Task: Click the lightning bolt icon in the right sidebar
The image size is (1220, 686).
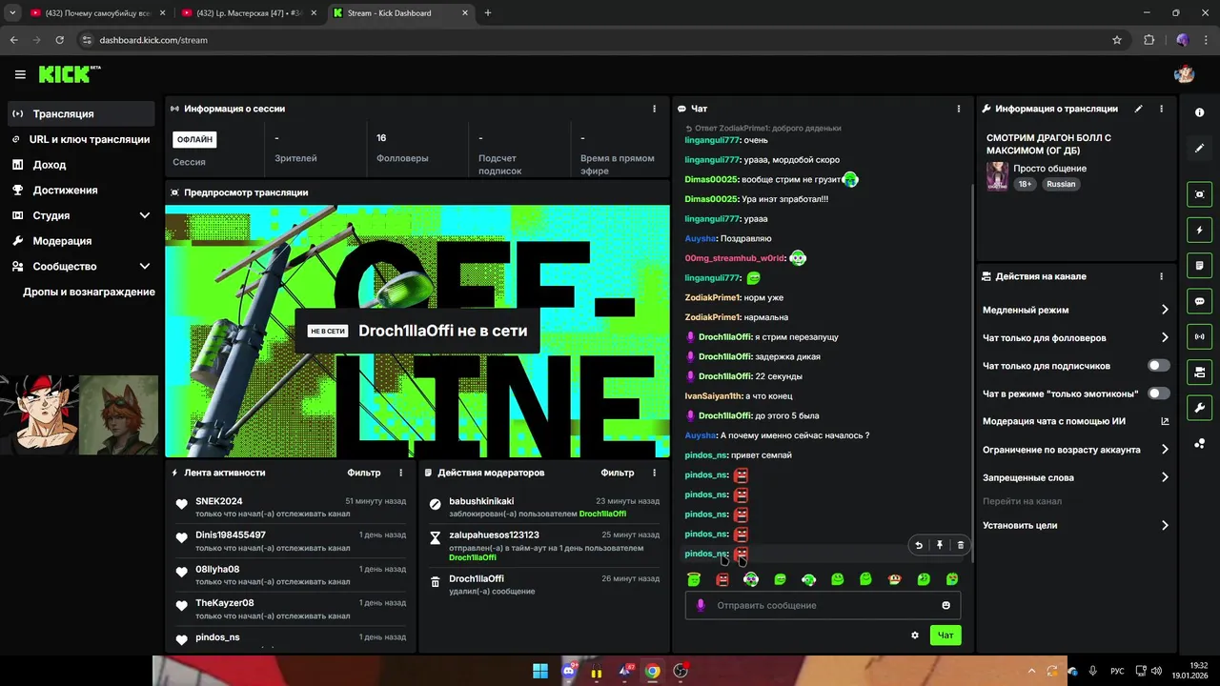Action: pyautogui.click(x=1199, y=230)
